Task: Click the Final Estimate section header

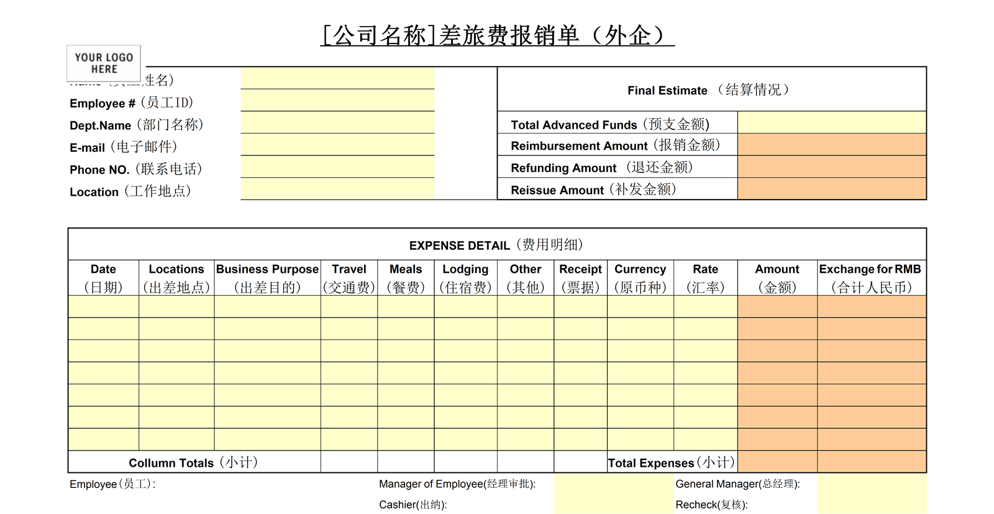Action: (x=711, y=90)
